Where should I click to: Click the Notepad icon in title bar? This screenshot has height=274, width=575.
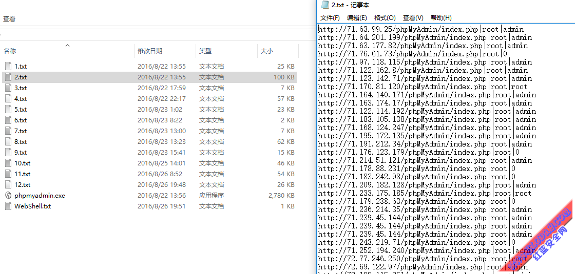(324, 5)
